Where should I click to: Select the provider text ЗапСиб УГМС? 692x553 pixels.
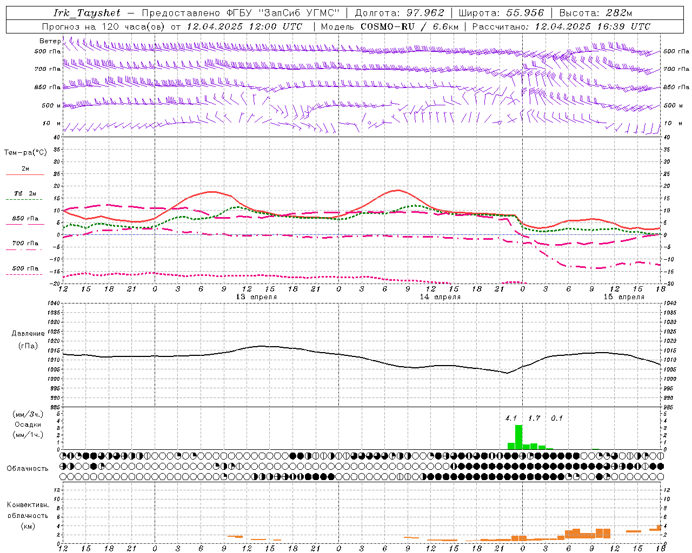[x=299, y=13]
